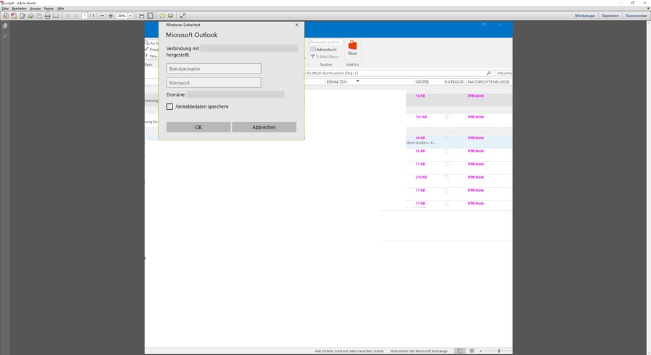
Task: Open the page thumbnails side panel
Action: [x=5, y=26]
